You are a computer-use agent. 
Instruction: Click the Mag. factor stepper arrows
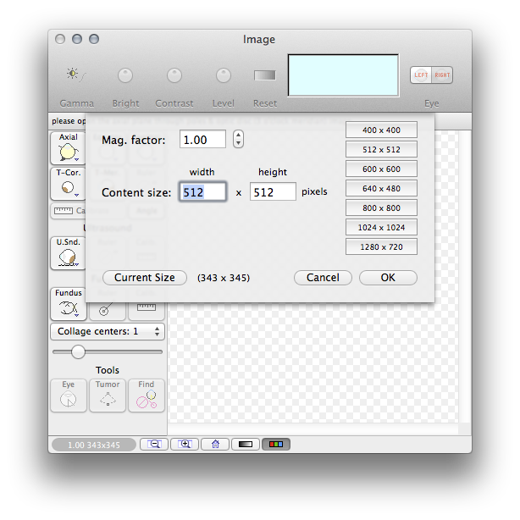(x=238, y=139)
